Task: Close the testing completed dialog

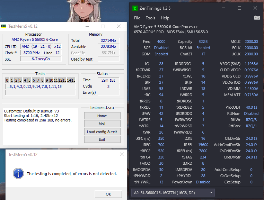Action: [x=122, y=154]
